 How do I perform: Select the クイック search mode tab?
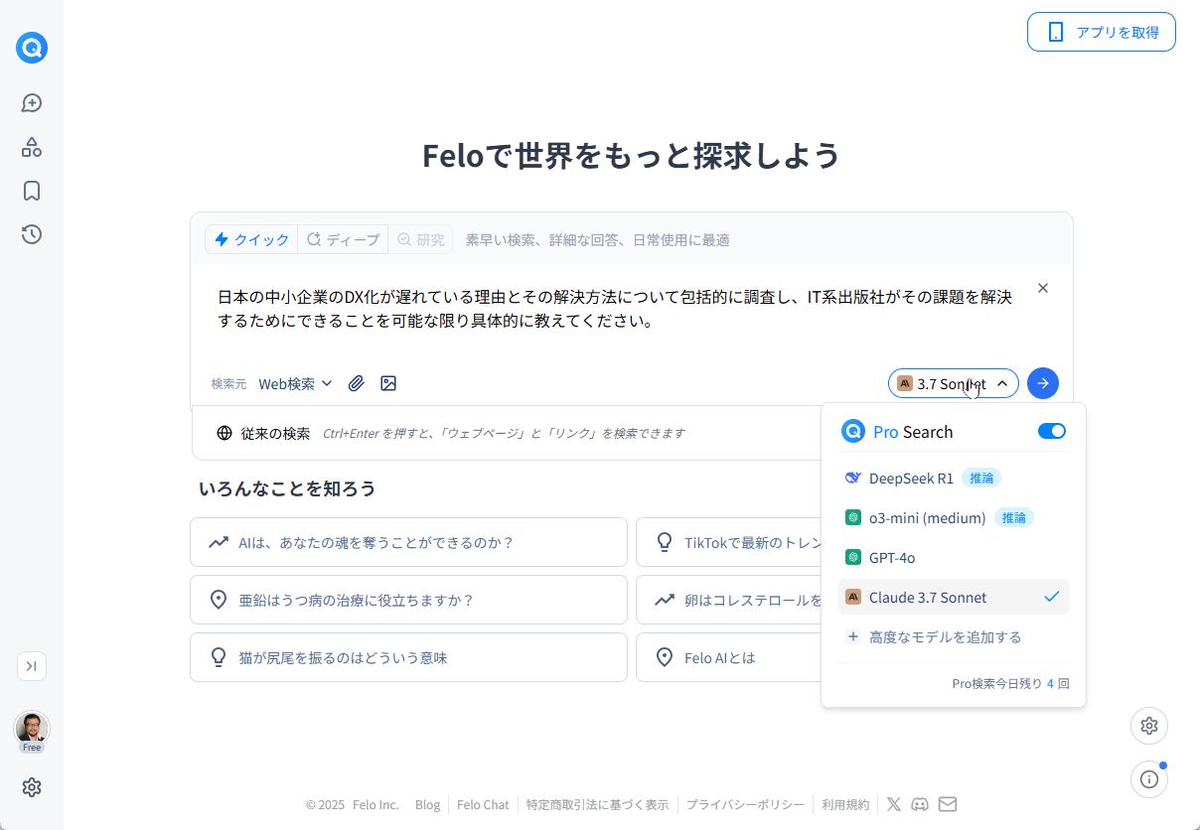pyautogui.click(x=252, y=239)
